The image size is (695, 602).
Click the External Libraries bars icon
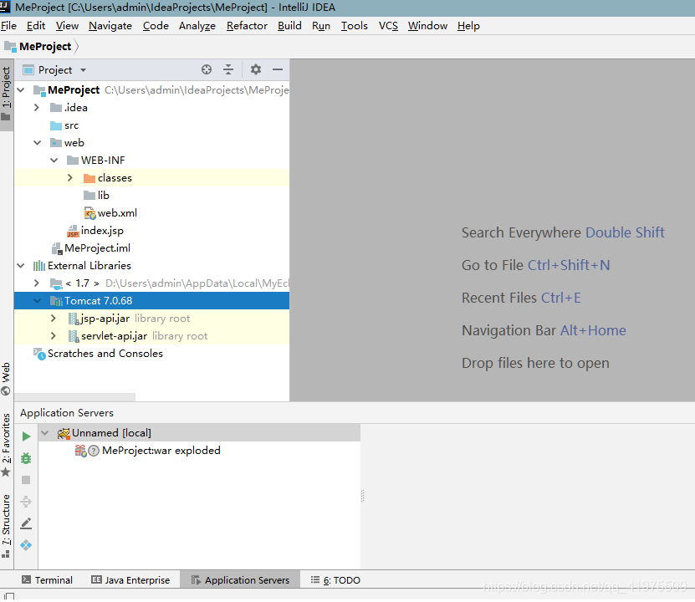click(39, 266)
